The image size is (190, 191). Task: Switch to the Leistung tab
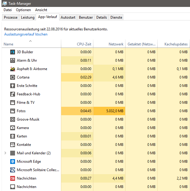[28, 17]
